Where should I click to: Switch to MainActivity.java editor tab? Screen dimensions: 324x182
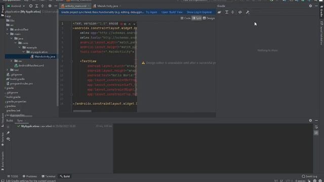[107, 6]
